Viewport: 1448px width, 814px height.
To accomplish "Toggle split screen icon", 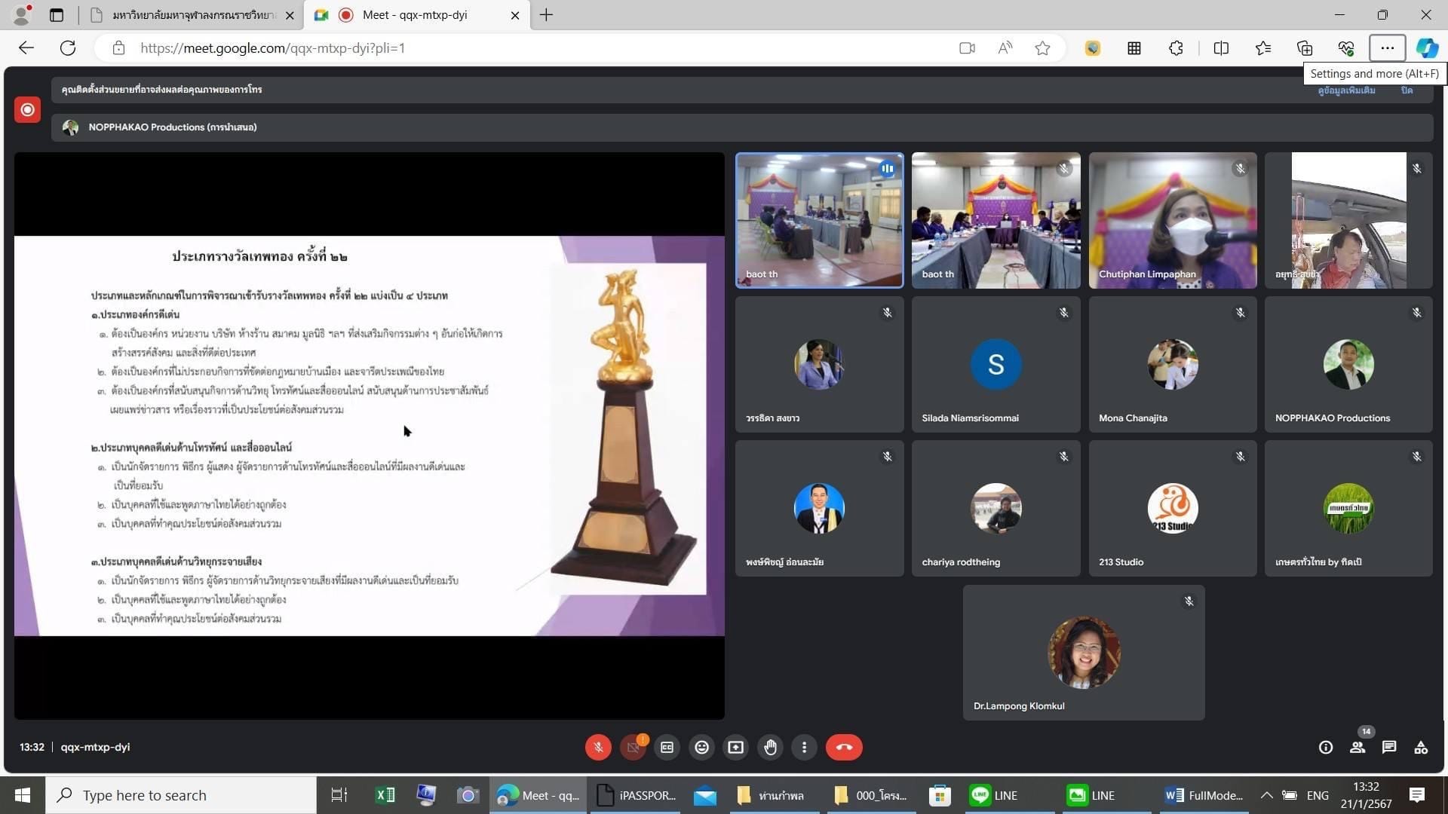I will (1221, 48).
